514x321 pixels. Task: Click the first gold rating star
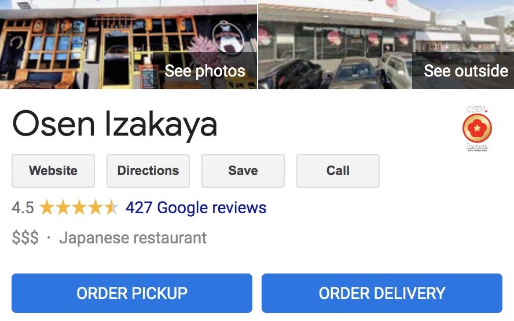(x=47, y=207)
